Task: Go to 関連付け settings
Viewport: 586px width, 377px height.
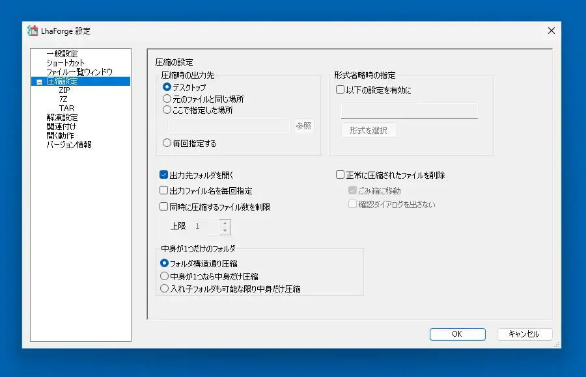Action: tap(61, 126)
